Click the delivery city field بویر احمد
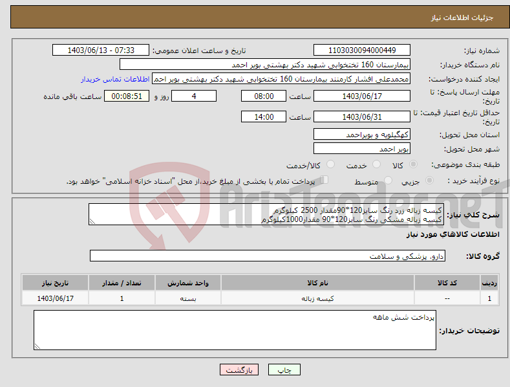Screen dimensions: 510x387 coord(362,149)
